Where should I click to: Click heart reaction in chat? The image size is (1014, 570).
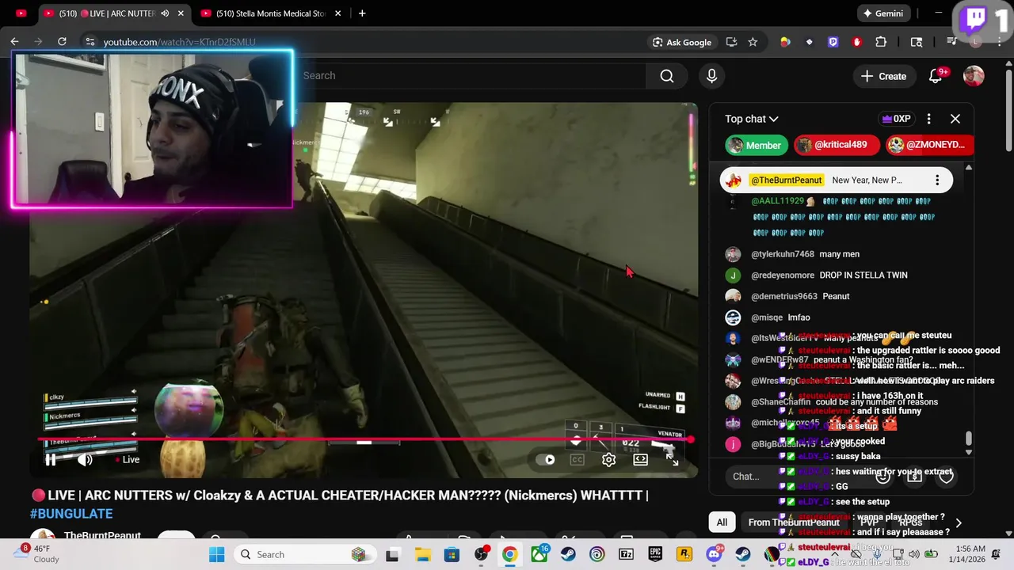pyautogui.click(x=946, y=476)
